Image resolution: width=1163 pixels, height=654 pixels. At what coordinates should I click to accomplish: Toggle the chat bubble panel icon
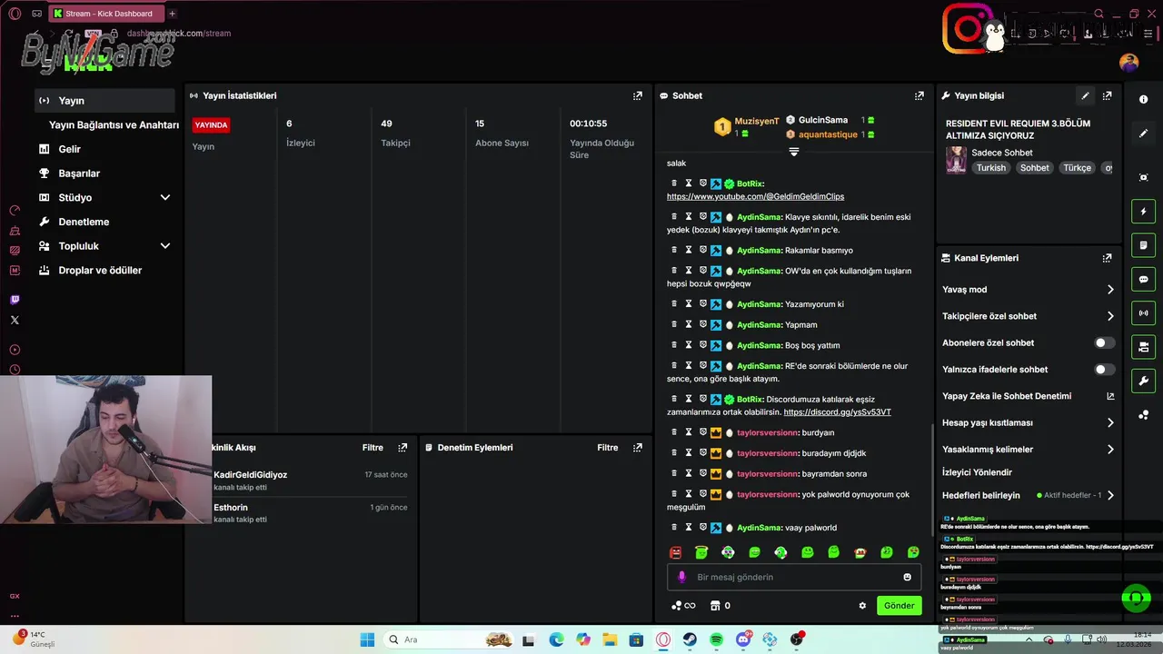click(1144, 279)
